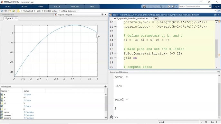Open the PUBLISH ribbon tab
Screen dimensions: 221x124
point(75,7)
